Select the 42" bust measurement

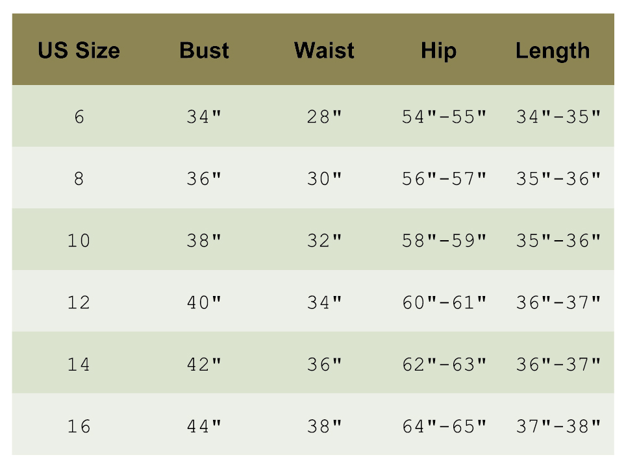(x=204, y=365)
